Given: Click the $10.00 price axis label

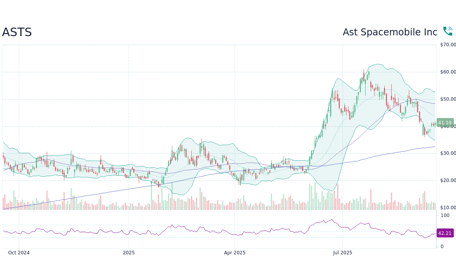Looking at the screenshot, I should pyautogui.click(x=448, y=208).
